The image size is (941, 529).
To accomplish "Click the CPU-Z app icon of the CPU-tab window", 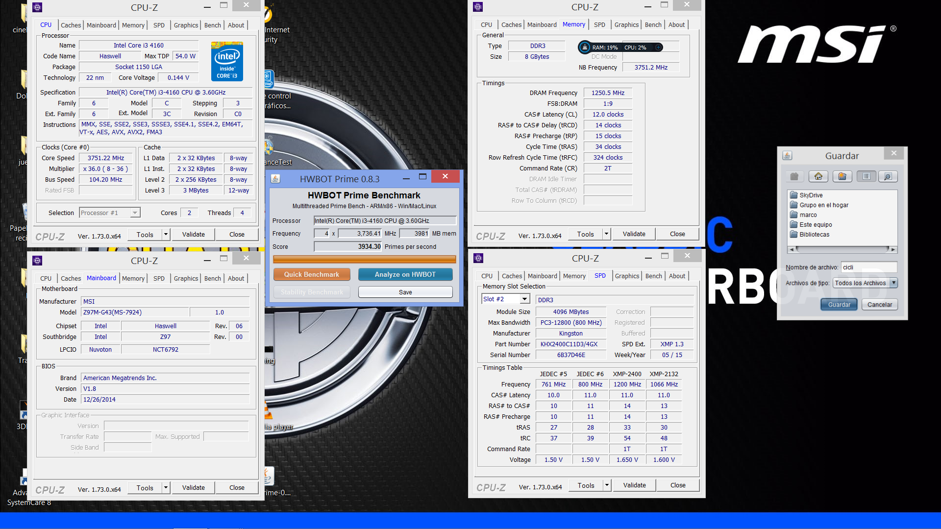I will [37, 7].
